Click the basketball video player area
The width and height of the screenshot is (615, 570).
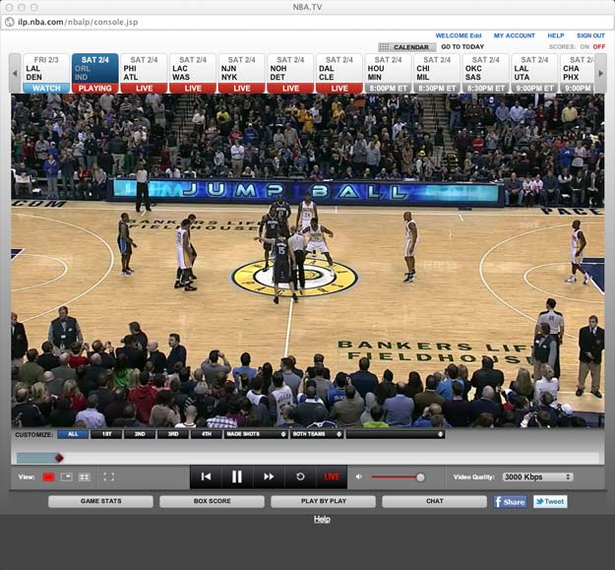click(308, 261)
